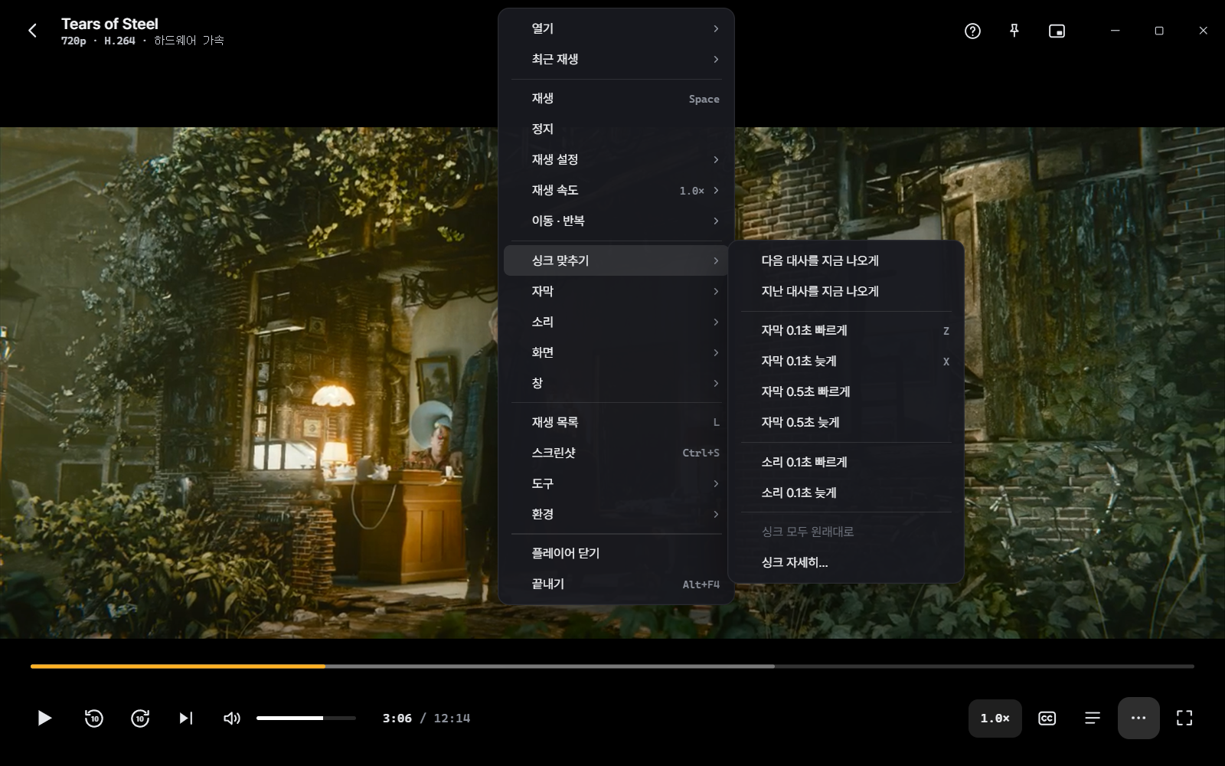Skip forward 10 seconds
The image size is (1225, 766).
pyautogui.click(x=140, y=718)
